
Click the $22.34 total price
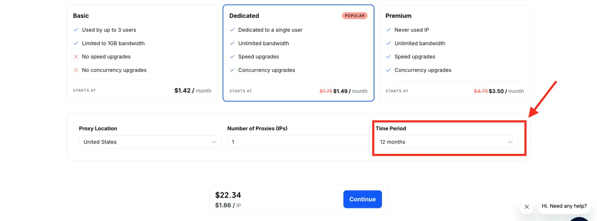pos(228,195)
